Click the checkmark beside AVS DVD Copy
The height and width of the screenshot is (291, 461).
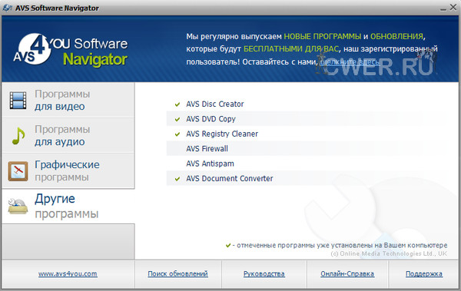click(177, 119)
